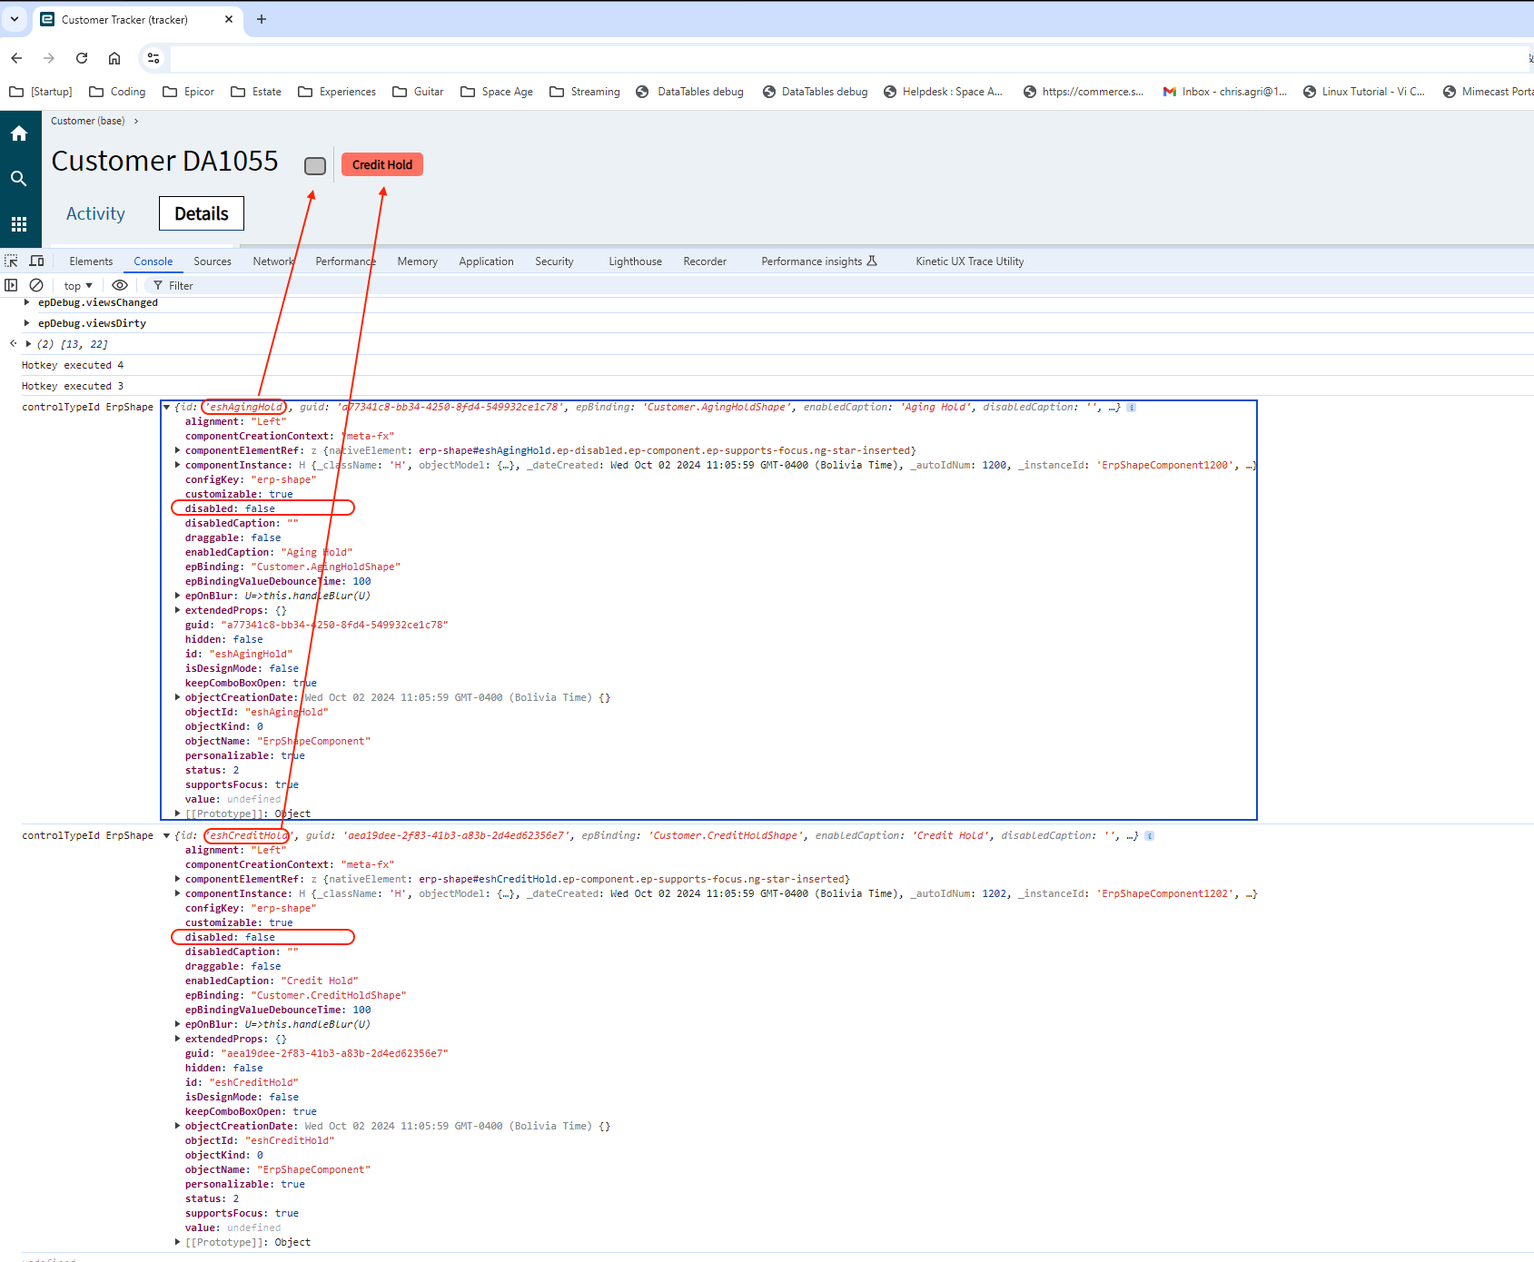Go back with browser back arrow
The height and width of the screenshot is (1262, 1534).
[16, 58]
